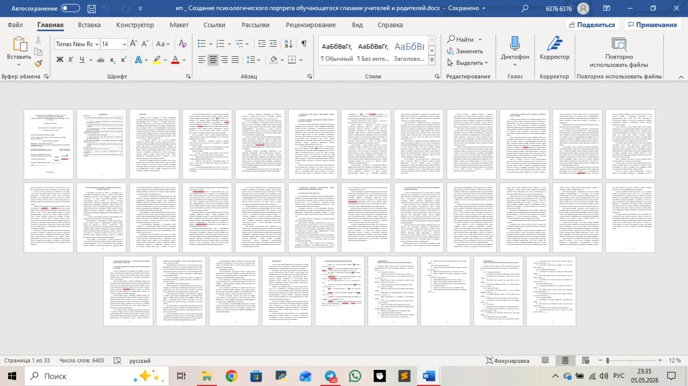The height and width of the screenshot is (386, 688).
Task: Open the Рецензирование ribbon tab
Action: coord(311,25)
